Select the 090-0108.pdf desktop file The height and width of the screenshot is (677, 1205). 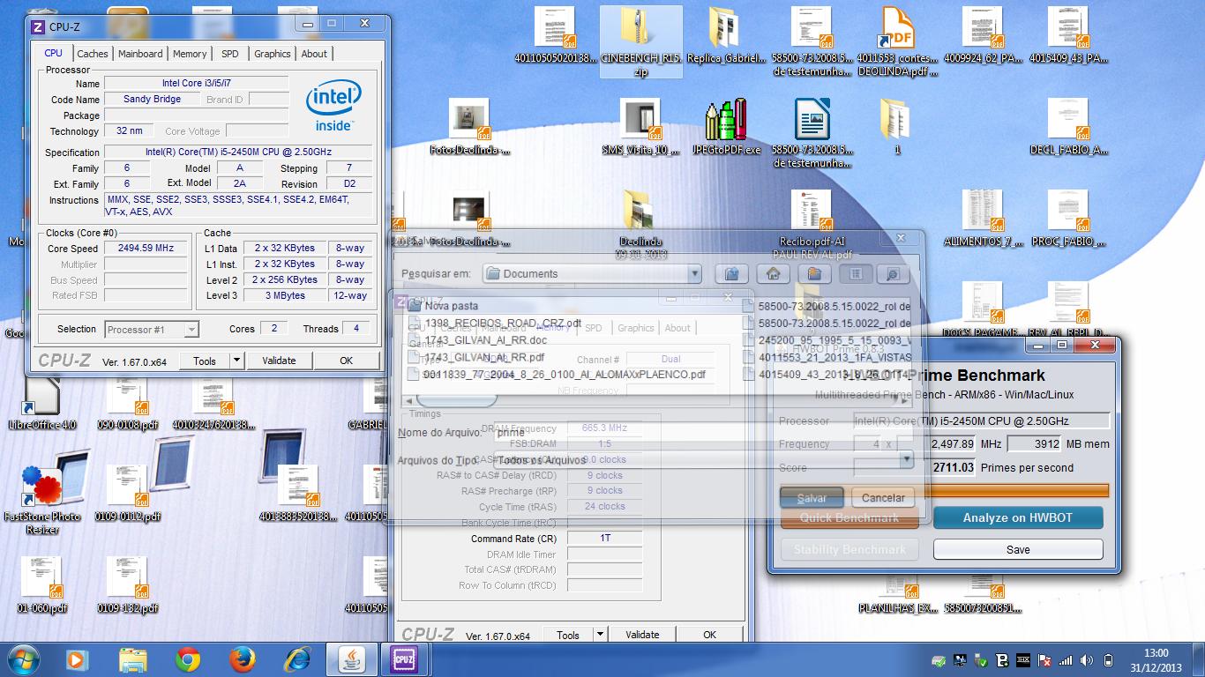pyautogui.click(x=127, y=404)
